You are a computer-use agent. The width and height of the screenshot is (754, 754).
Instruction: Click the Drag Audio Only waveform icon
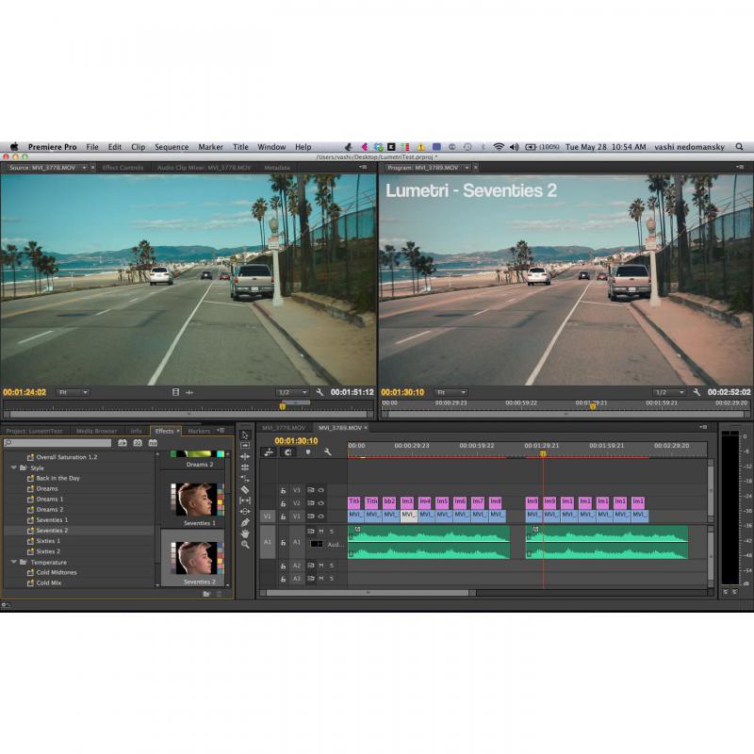pos(189,392)
